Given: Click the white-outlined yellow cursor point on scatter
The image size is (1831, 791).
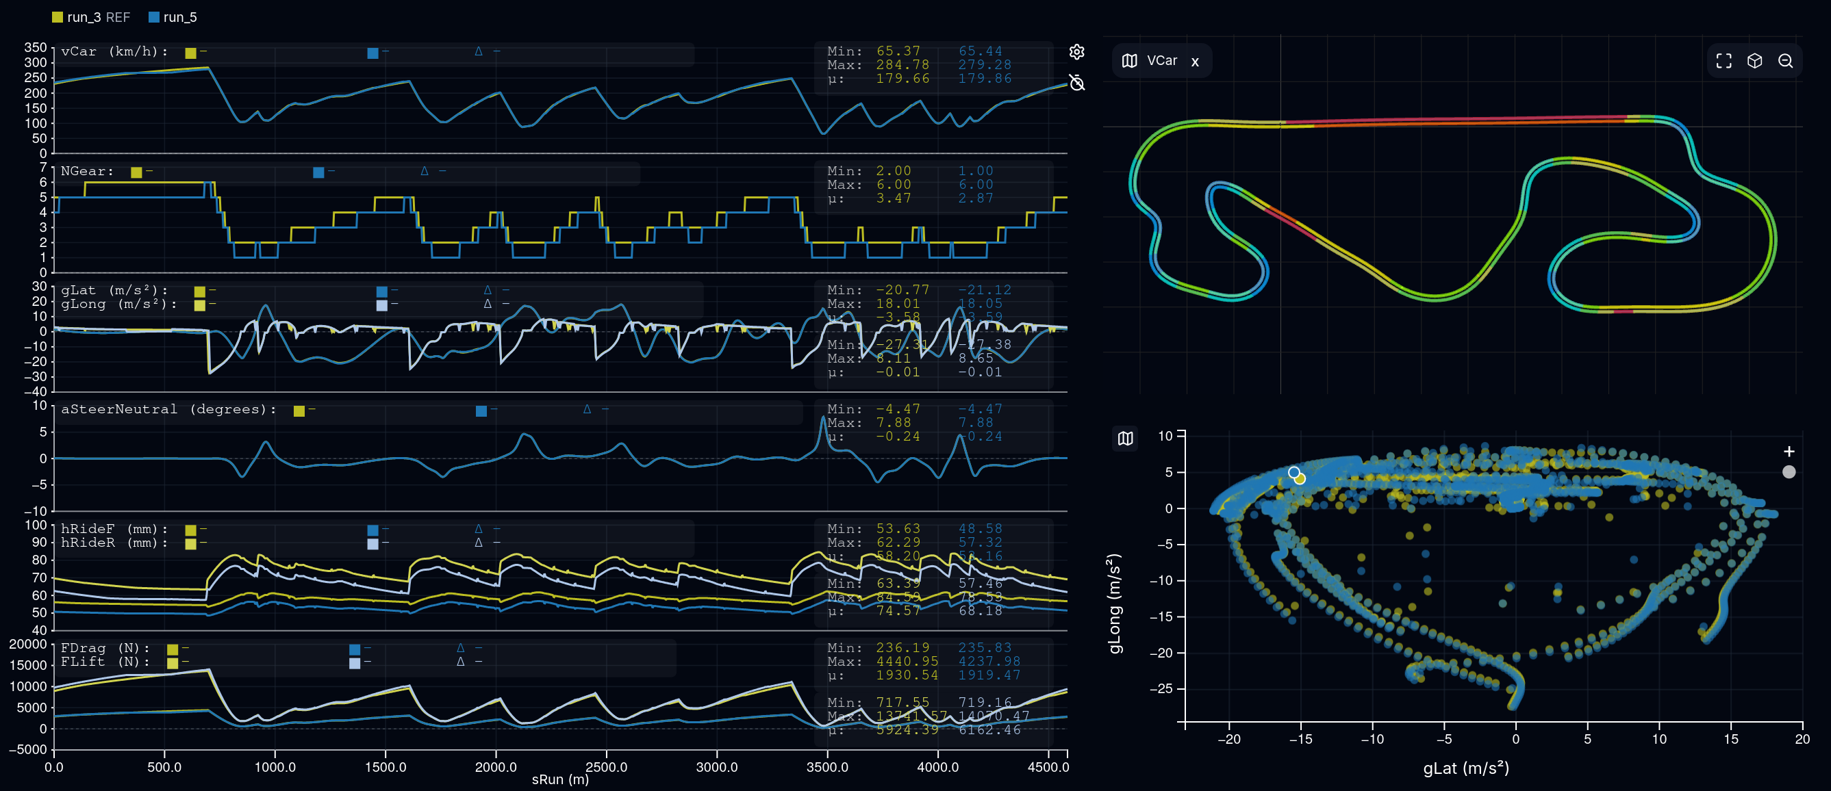Looking at the screenshot, I should pos(1300,478).
